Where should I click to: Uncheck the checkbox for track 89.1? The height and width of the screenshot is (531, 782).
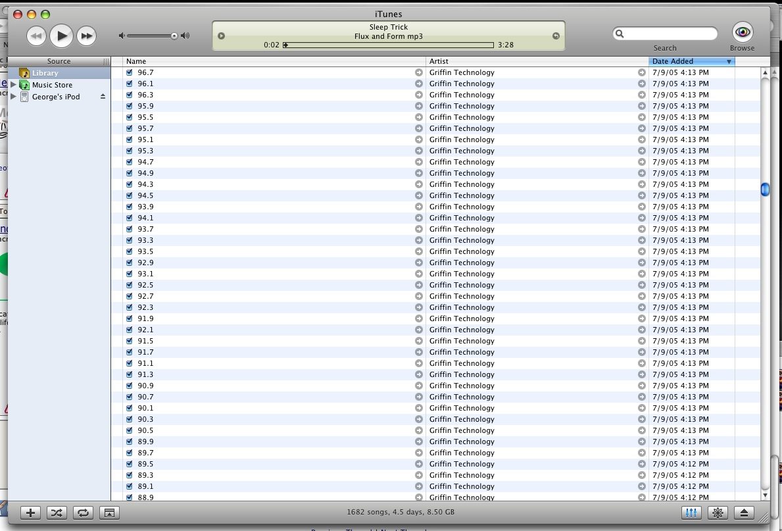130,486
